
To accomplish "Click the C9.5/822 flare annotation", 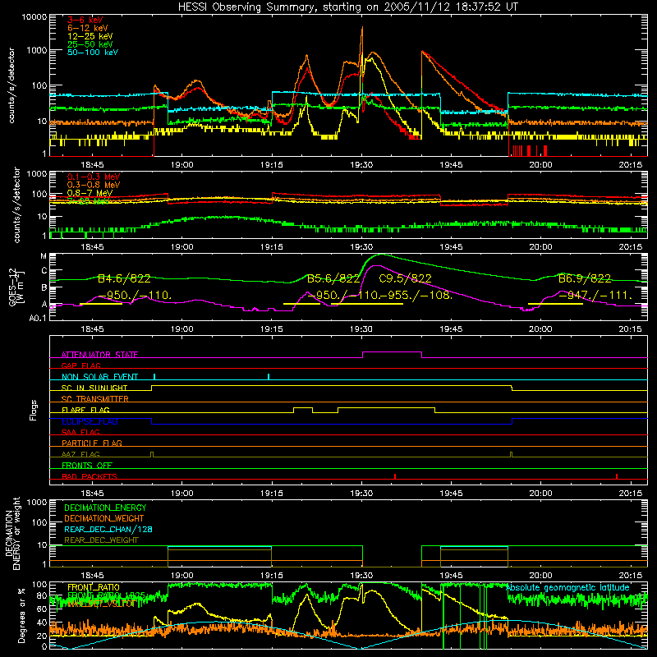I will point(405,278).
